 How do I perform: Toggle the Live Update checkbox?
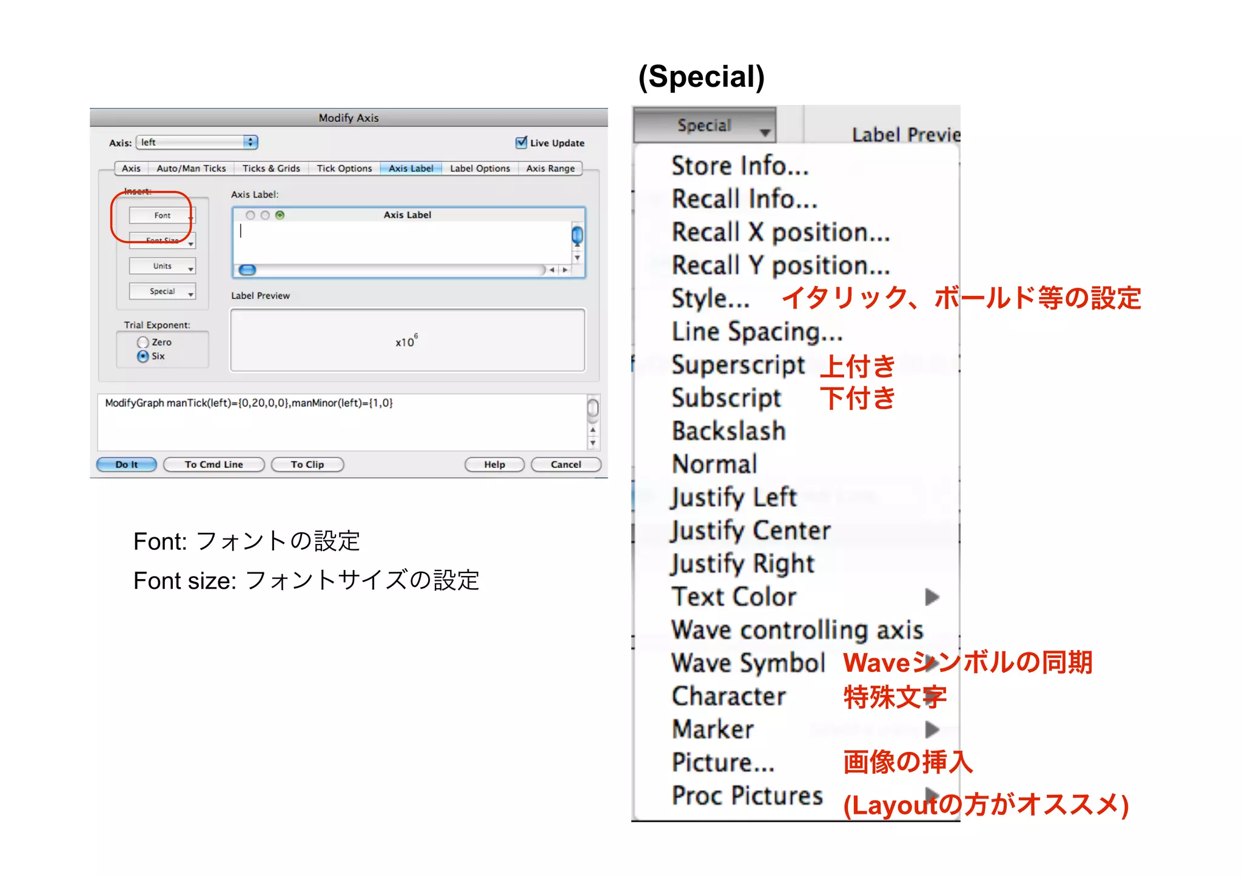tap(521, 142)
